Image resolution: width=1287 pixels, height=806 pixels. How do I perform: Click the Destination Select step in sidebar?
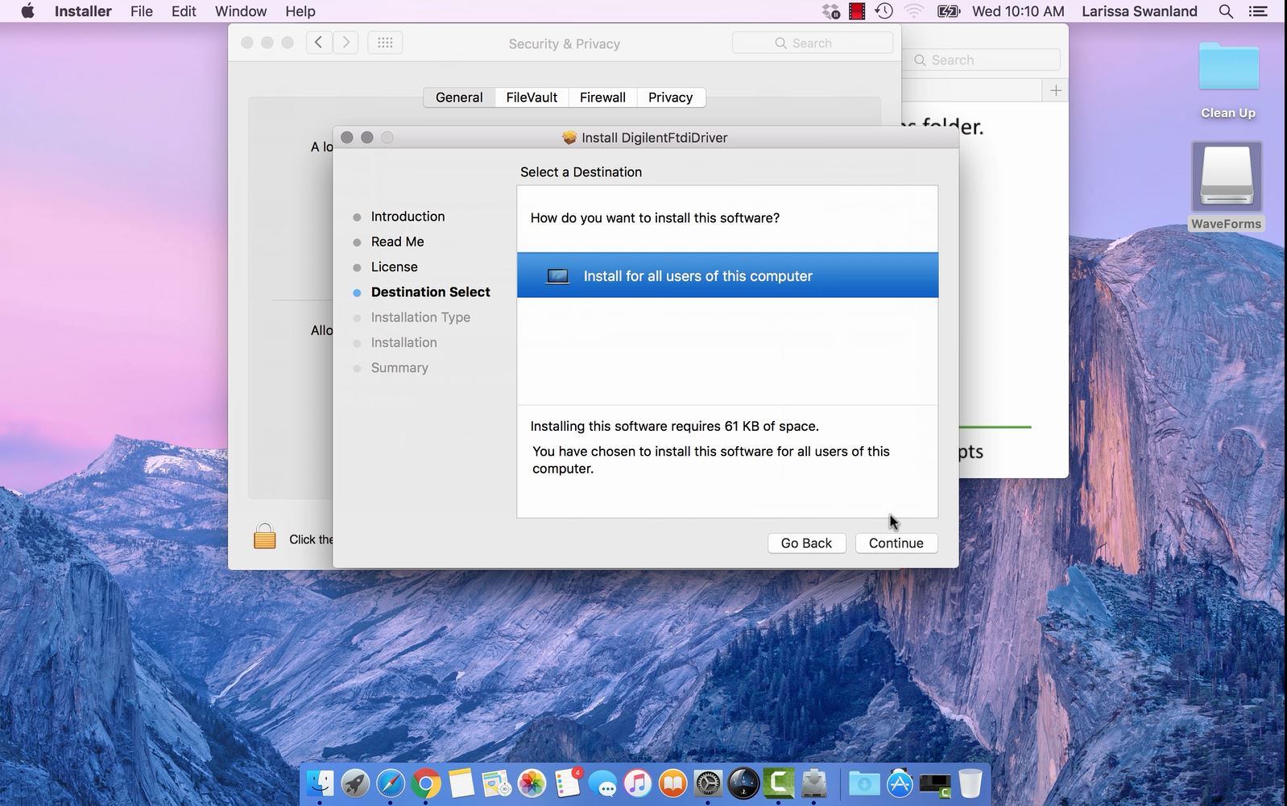430,292
